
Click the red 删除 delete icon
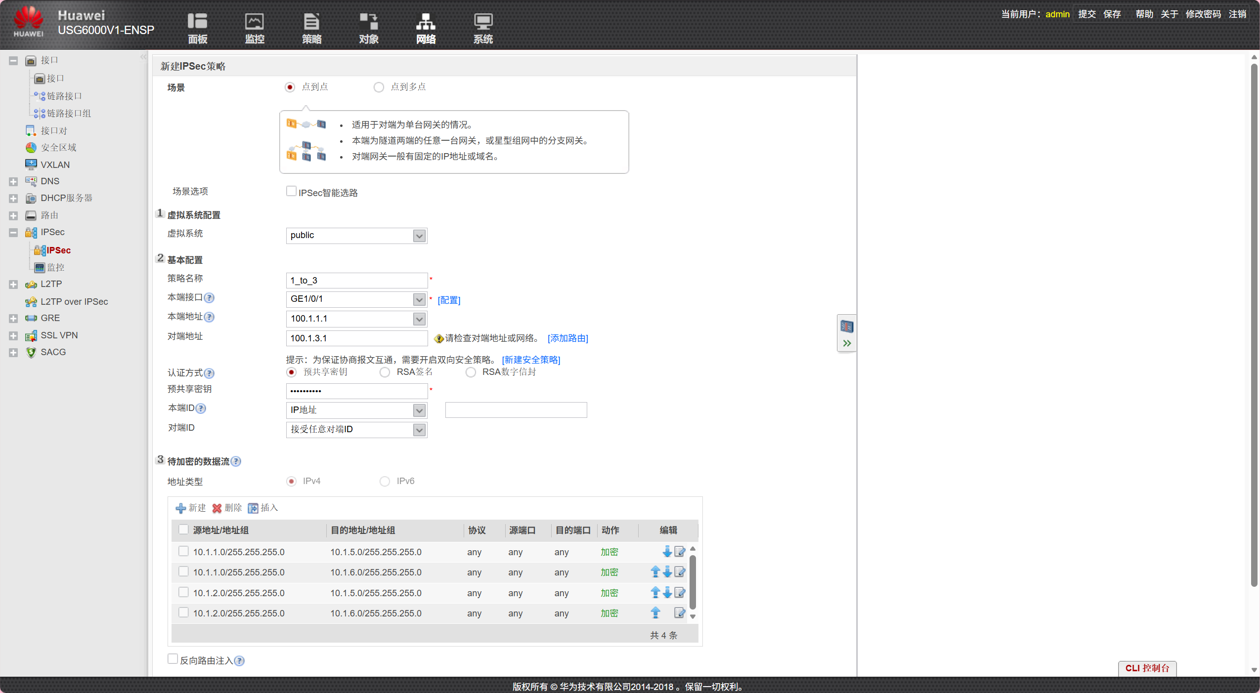(217, 508)
